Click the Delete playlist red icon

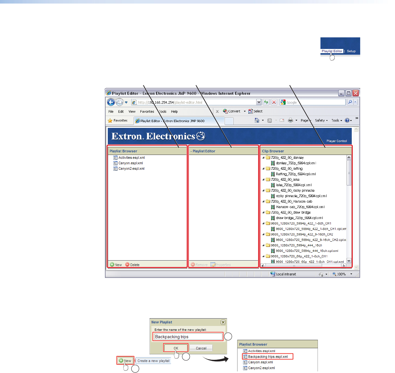[127, 265]
